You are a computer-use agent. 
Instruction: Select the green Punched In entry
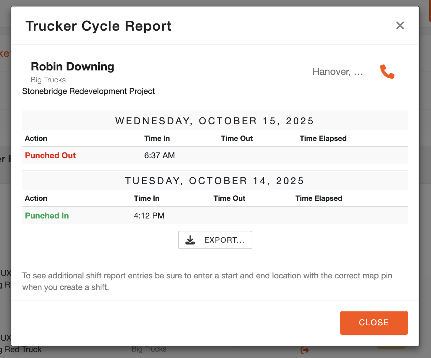click(47, 216)
